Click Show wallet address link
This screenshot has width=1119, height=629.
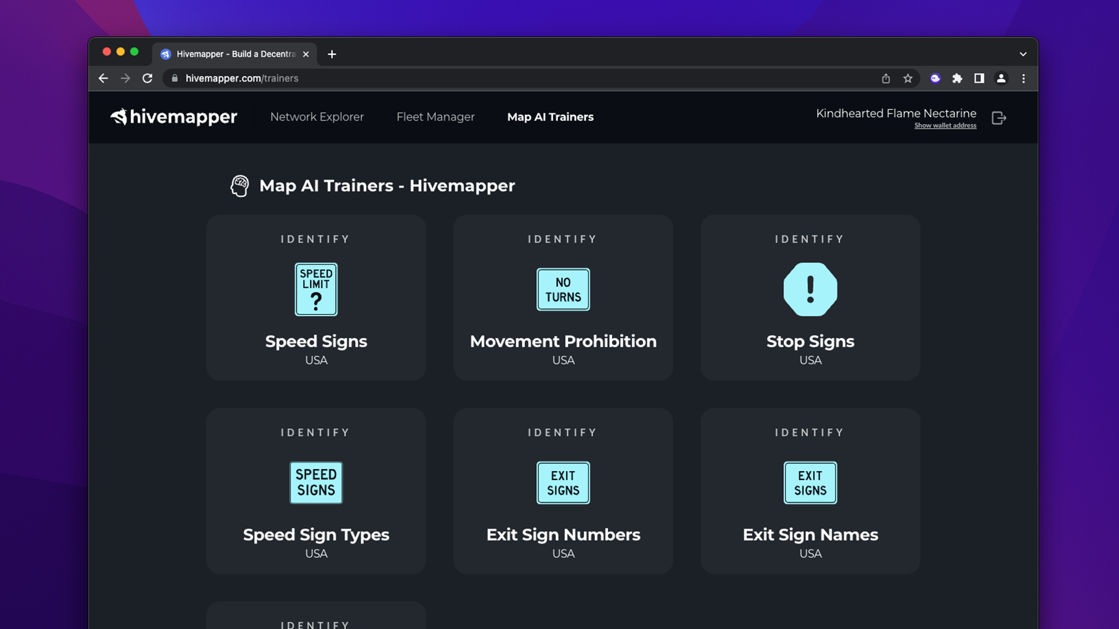click(x=945, y=126)
